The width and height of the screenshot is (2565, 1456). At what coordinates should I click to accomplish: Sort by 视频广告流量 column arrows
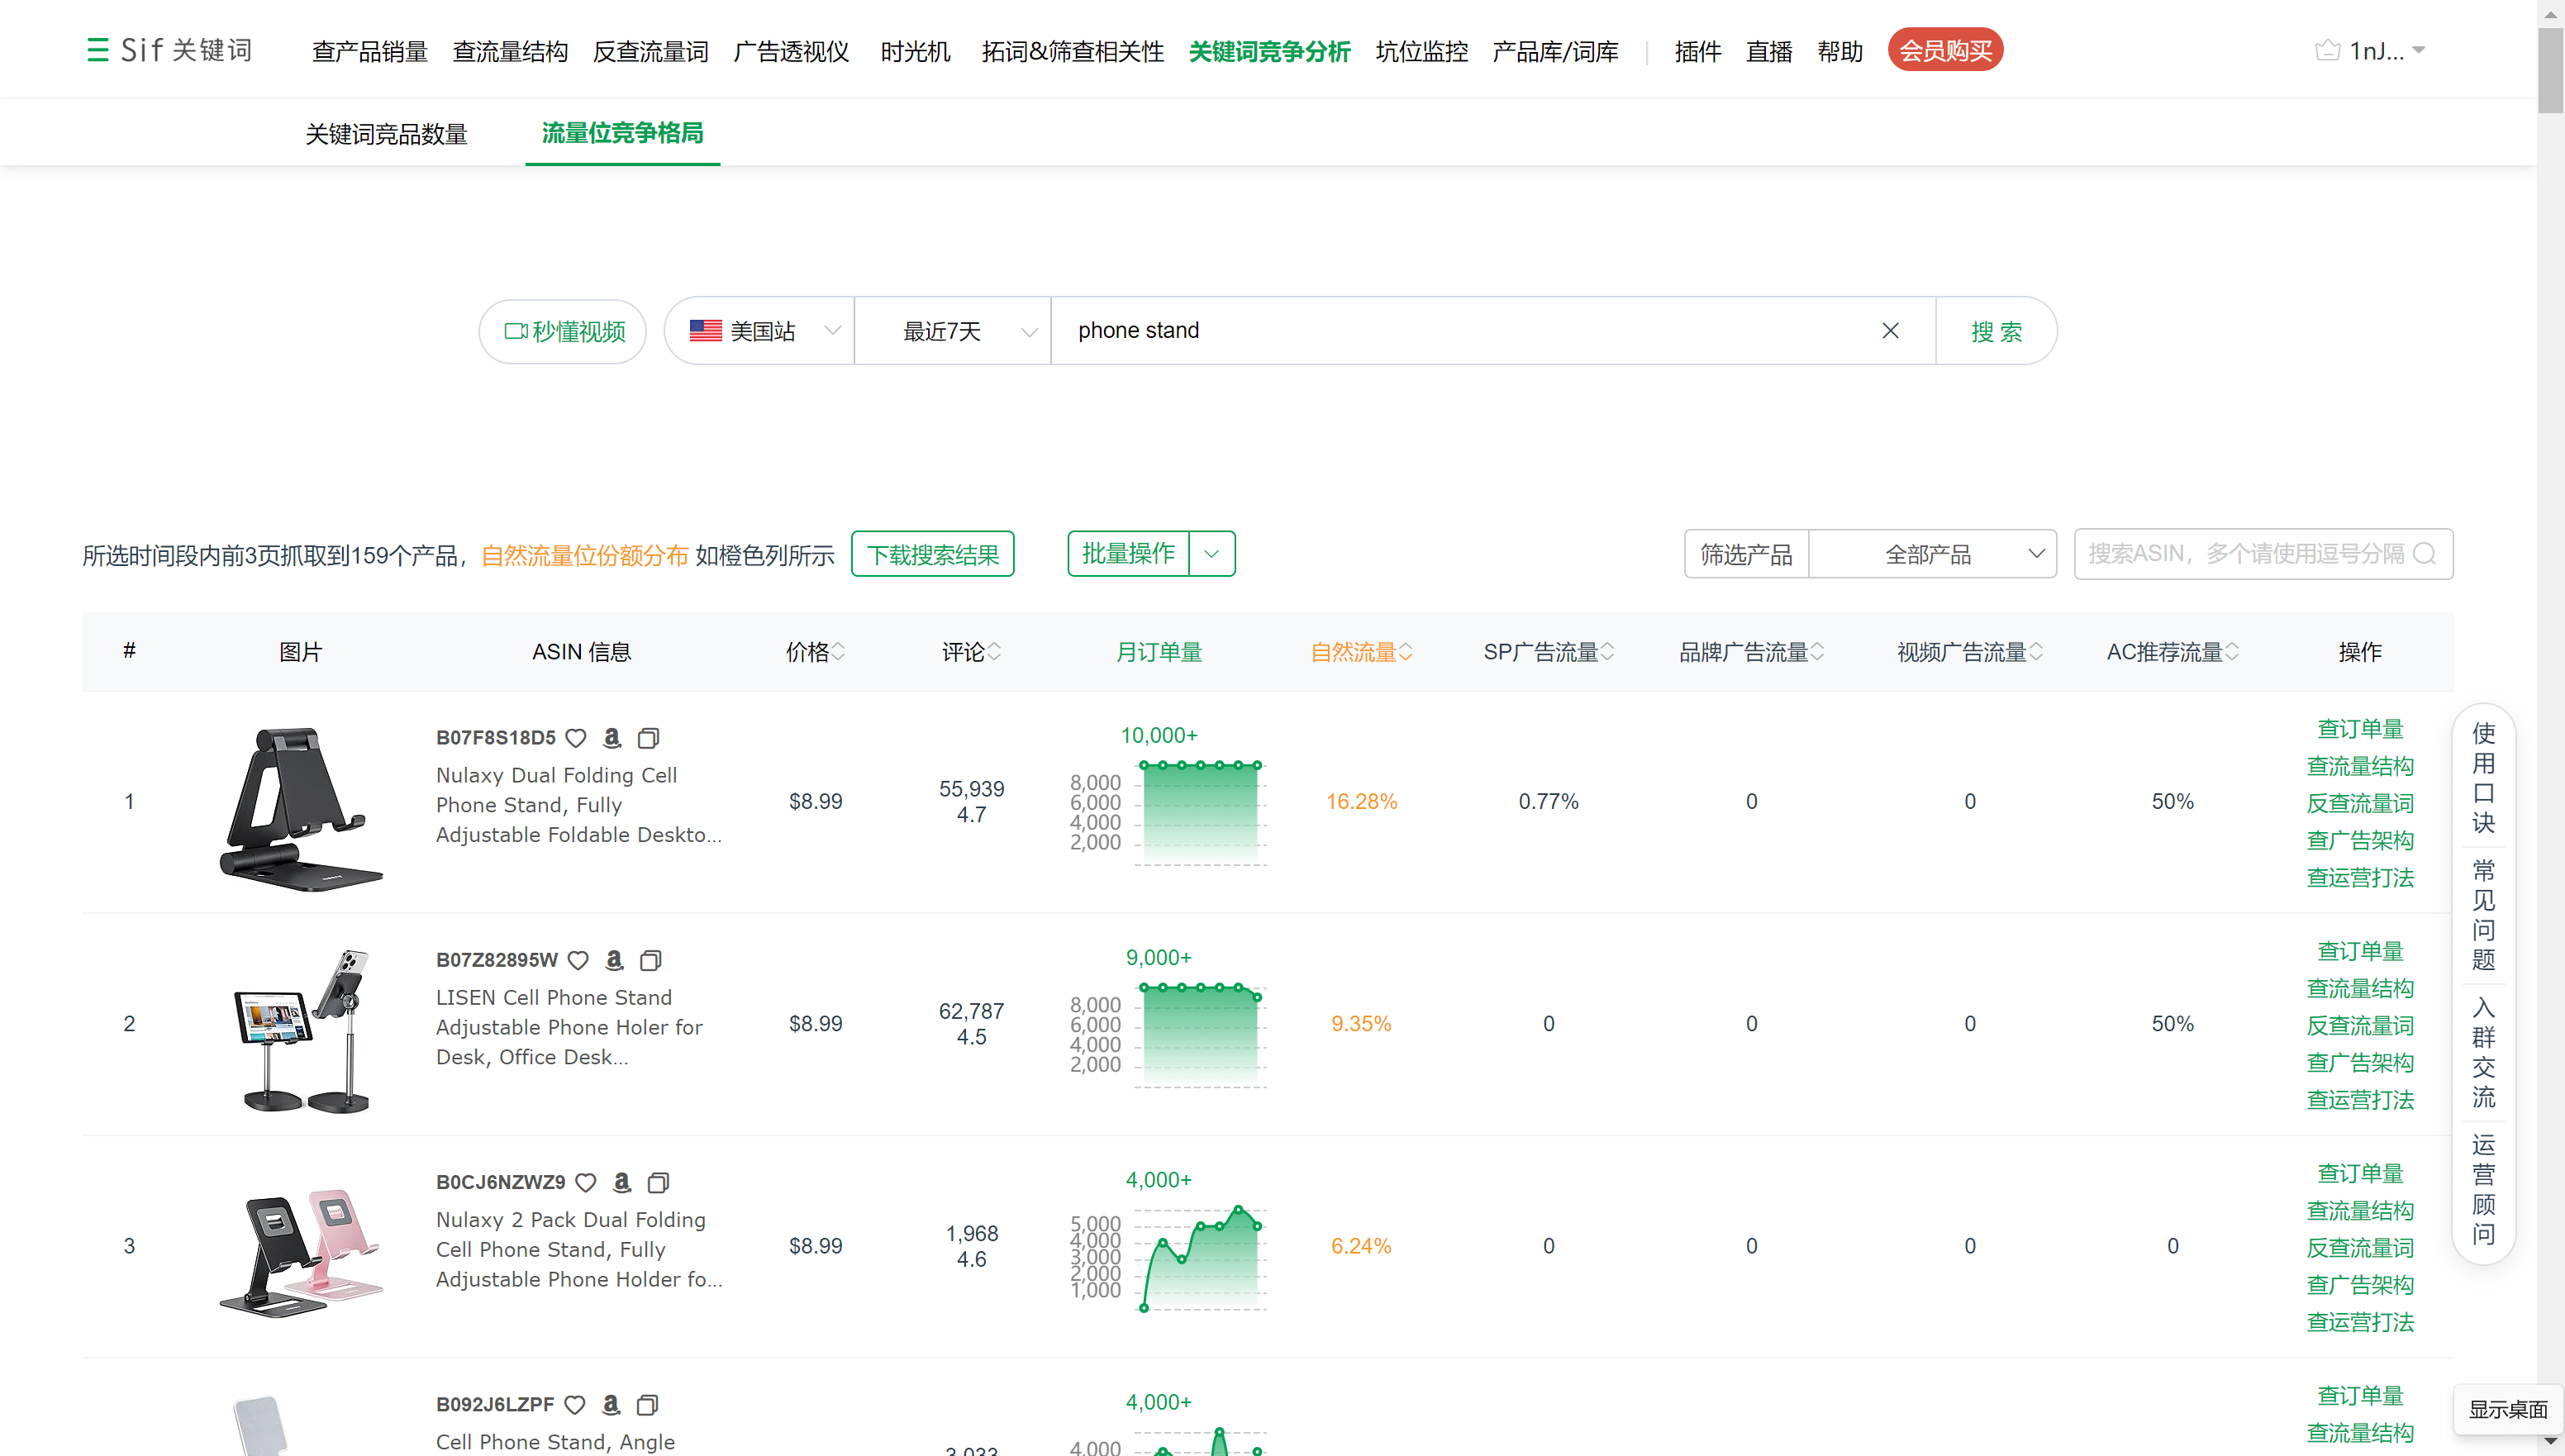(x=2036, y=652)
